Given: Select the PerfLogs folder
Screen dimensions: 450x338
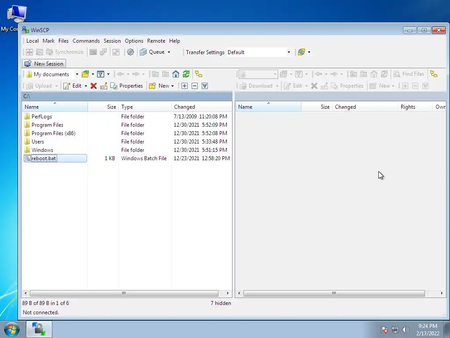Looking at the screenshot, I should tap(42, 116).
